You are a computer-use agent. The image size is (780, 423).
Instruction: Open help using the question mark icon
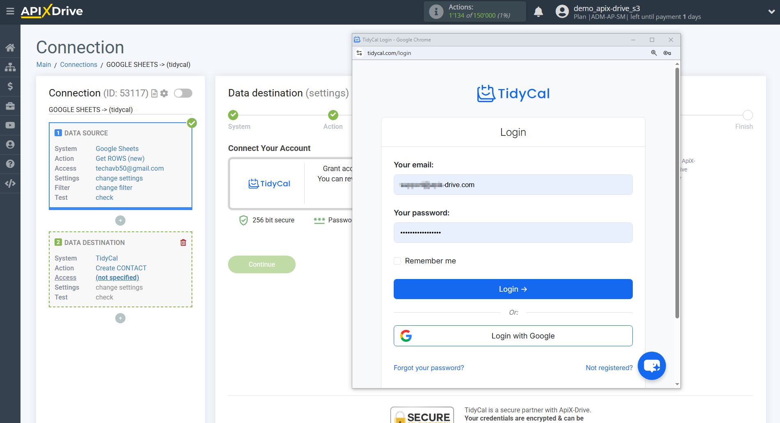(x=10, y=164)
